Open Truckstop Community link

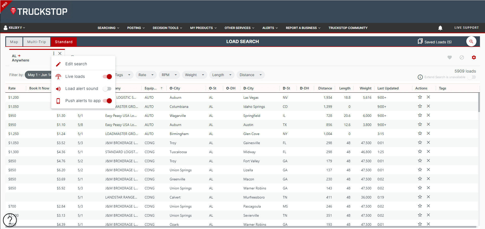[348, 28]
